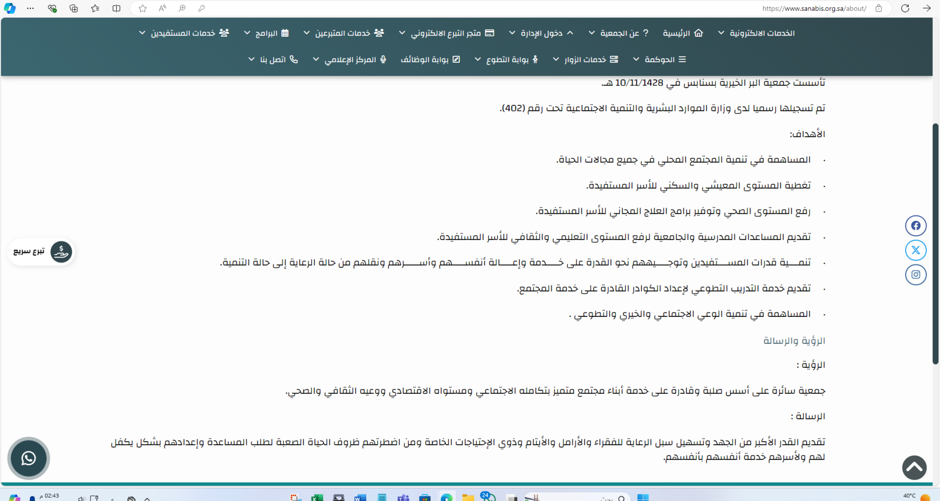Start Read aloud with the A icon

pyautogui.click(x=162, y=8)
